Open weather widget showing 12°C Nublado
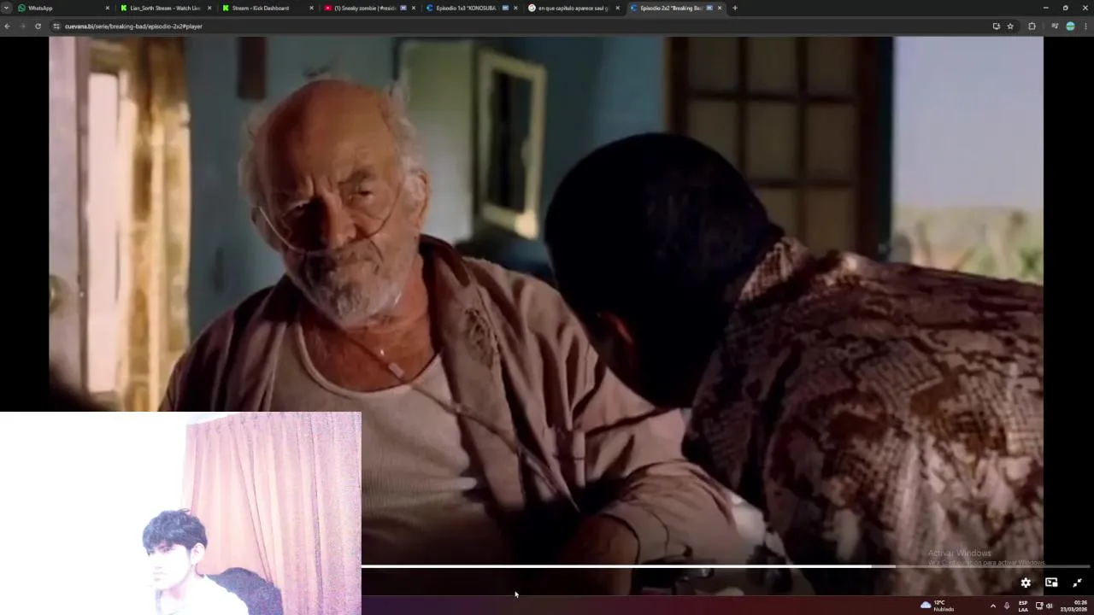This screenshot has width=1094, height=615. (938, 606)
